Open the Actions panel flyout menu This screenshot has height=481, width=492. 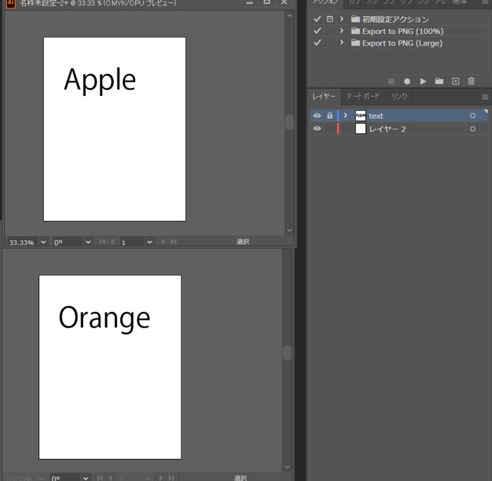coord(485,2)
